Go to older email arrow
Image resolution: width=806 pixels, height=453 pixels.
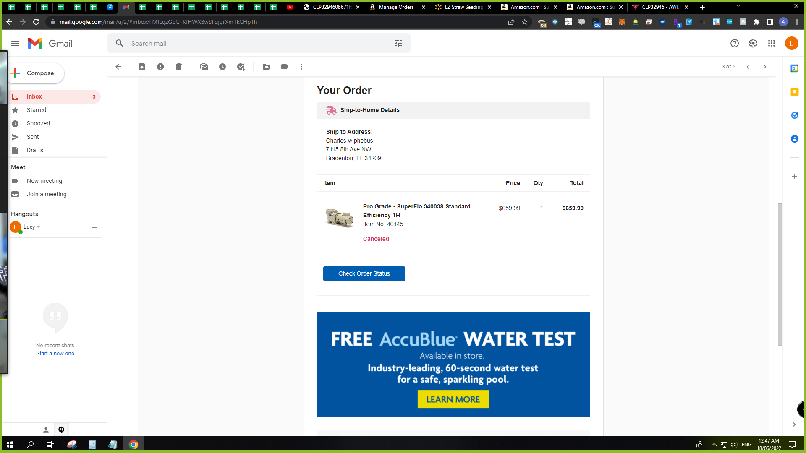point(765,67)
